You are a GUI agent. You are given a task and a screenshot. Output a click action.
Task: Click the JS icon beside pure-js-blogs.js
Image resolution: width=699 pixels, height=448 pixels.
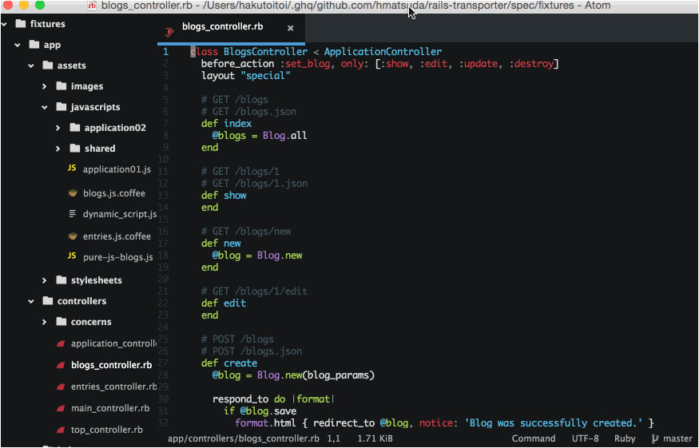click(x=72, y=256)
